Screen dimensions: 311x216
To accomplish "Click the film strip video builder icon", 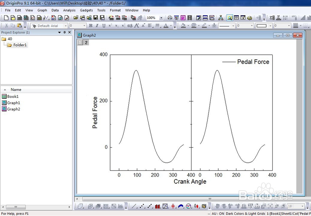I will 190,18.
